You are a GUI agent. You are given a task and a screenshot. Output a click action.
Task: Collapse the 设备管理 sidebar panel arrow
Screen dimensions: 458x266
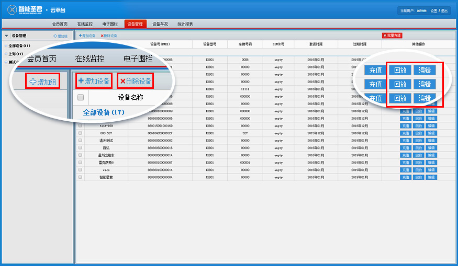(6, 36)
